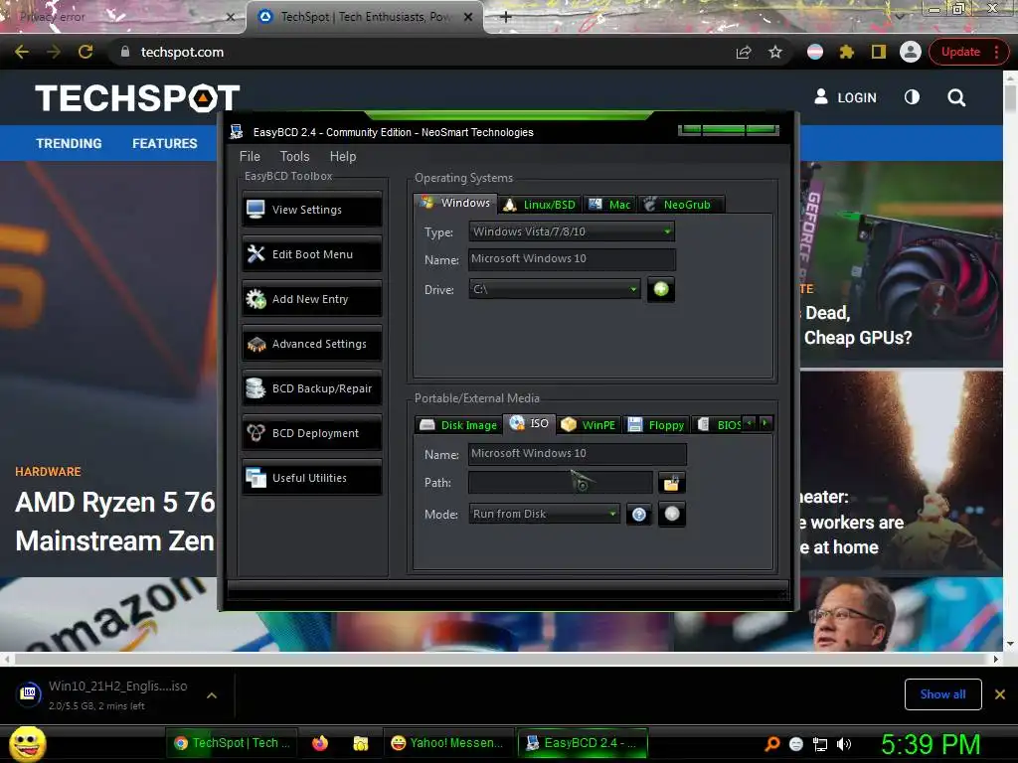
Task: Close the Chrome downloads bar
Action: point(1000,694)
